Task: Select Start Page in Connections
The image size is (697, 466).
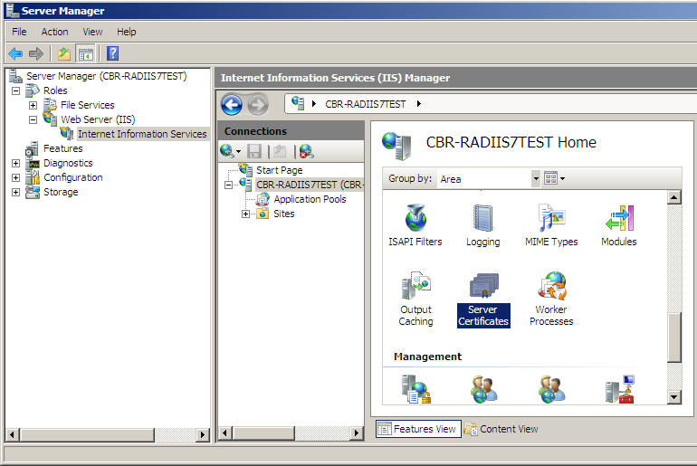Action: pyautogui.click(x=279, y=170)
